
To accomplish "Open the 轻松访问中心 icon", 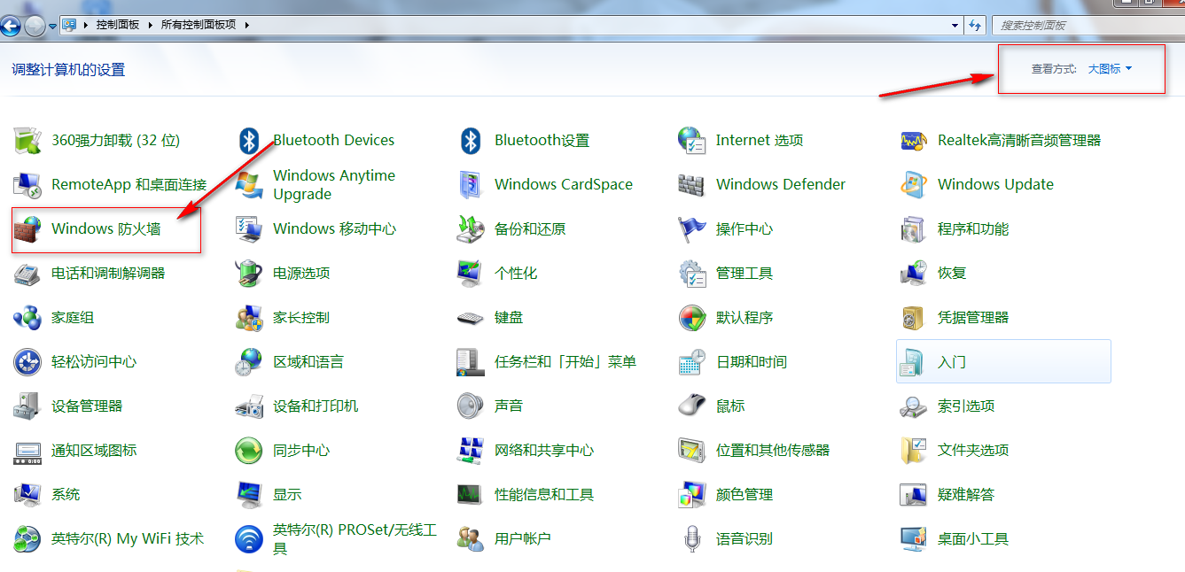I will (x=27, y=361).
